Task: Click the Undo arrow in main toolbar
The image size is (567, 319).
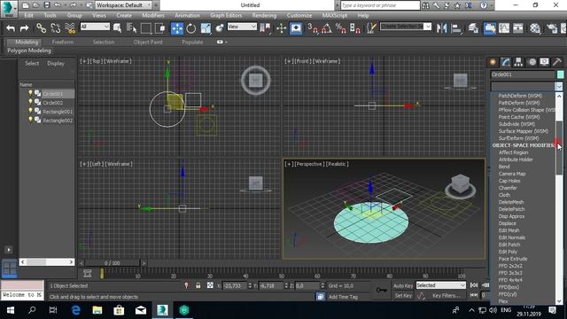Action: [x=11, y=28]
